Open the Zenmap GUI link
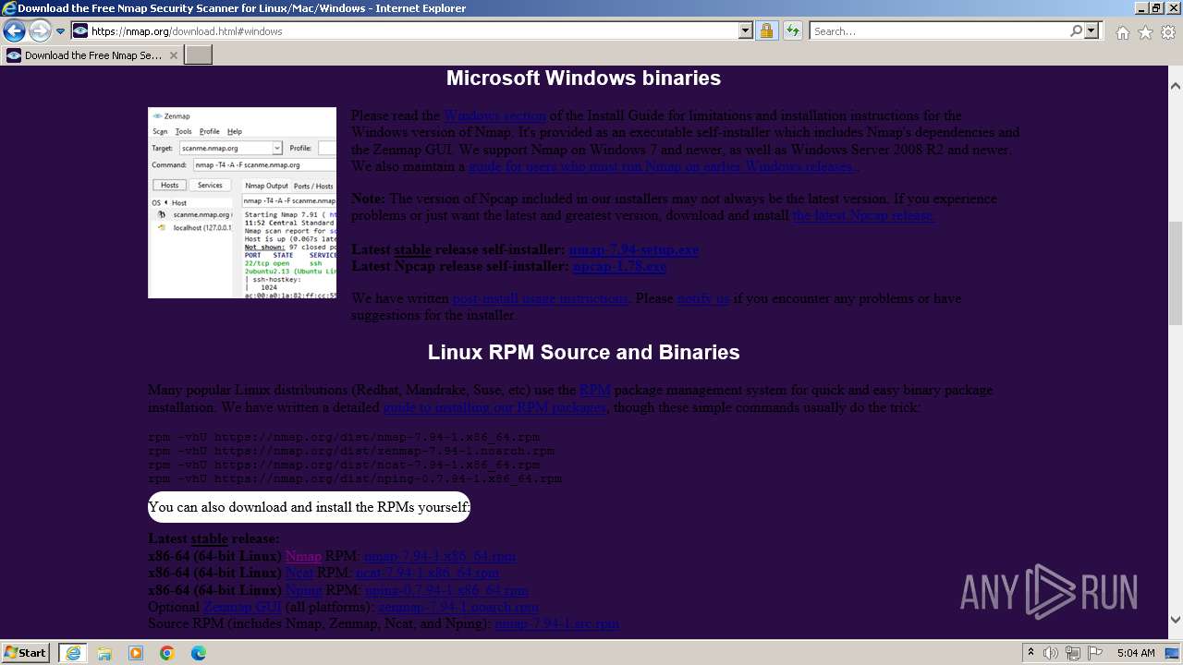1183x665 pixels. [x=242, y=607]
